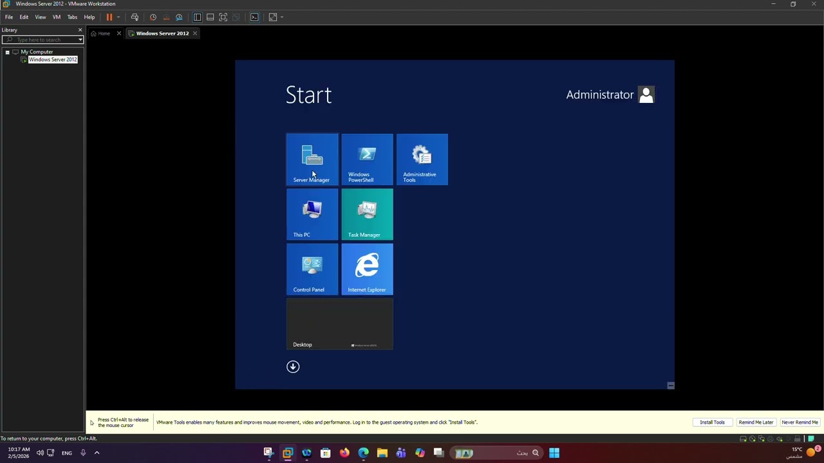Open the Administrator account menu
This screenshot has width=824, height=463.
[x=610, y=95]
